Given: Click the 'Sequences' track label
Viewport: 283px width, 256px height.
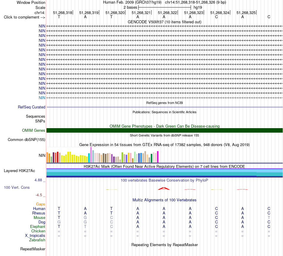Looking at the screenshot, I should point(35,116).
